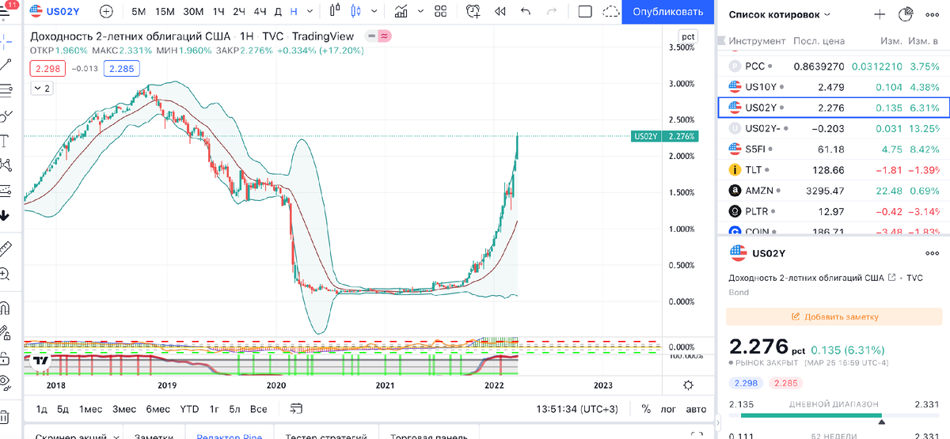Set the date range to 1д
The image size is (950, 439).
point(42,409)
